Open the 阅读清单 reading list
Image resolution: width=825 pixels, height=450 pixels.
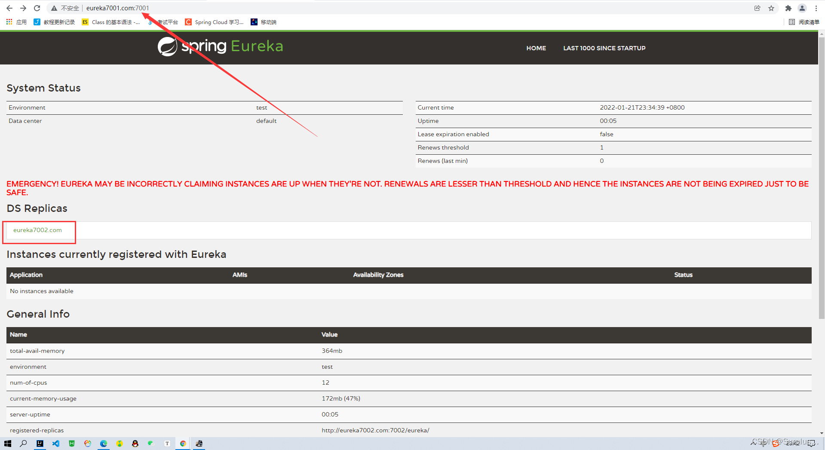coord(804,22)
